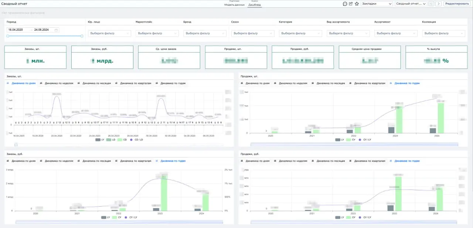The height and width of the screenshot is (228, 473).
Task: Switch to Дашборд tab
Action: [254, 5]
